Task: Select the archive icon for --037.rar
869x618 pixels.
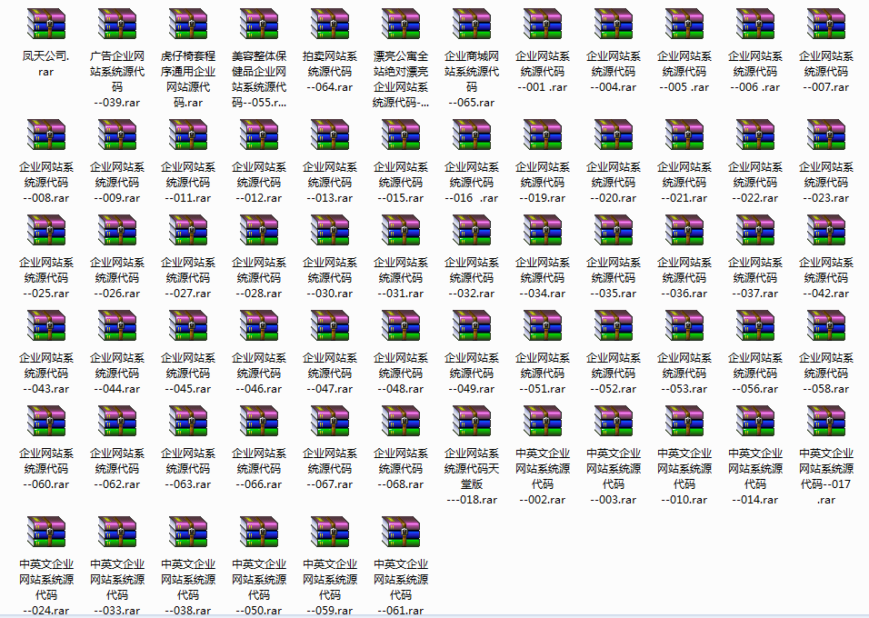Action: 756,230
